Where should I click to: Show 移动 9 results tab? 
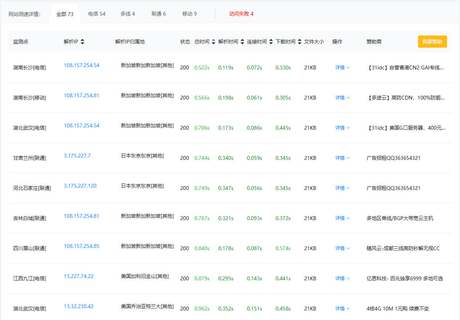pyautogui.click(x=189, y=14)
